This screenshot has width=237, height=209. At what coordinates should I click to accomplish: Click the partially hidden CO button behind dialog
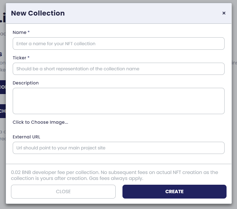pos(3,87)
